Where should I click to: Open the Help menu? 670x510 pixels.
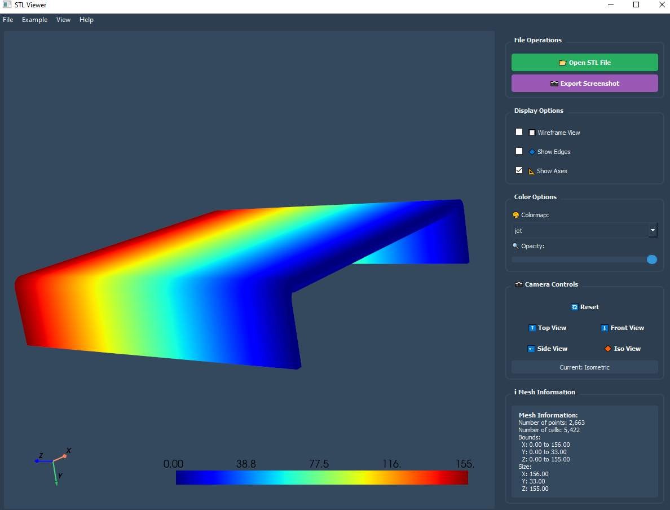86,20
